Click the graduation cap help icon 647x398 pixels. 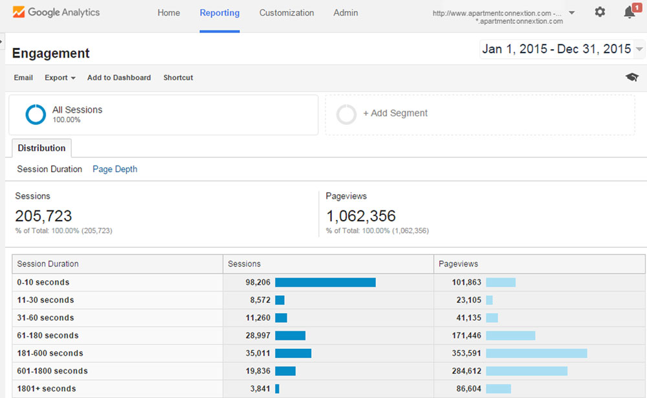click(631, 77)
